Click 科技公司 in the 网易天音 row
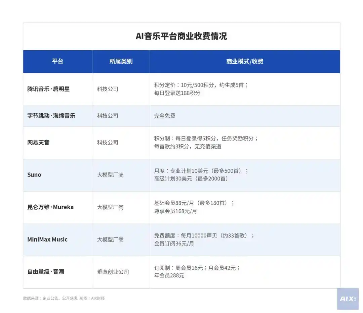 tap(108, 142)
